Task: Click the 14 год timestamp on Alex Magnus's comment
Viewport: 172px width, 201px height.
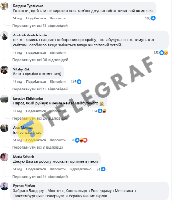Action: coord(18,140)
